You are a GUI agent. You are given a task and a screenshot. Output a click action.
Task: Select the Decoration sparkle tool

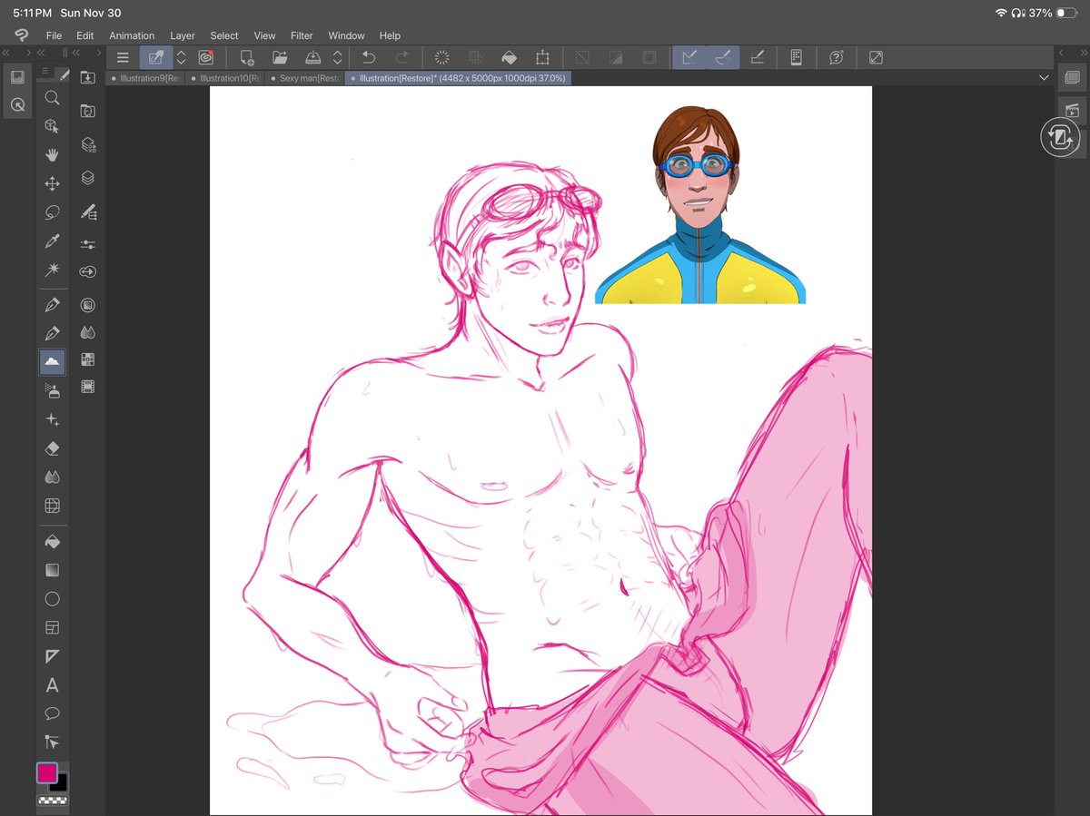coord(52,419)
